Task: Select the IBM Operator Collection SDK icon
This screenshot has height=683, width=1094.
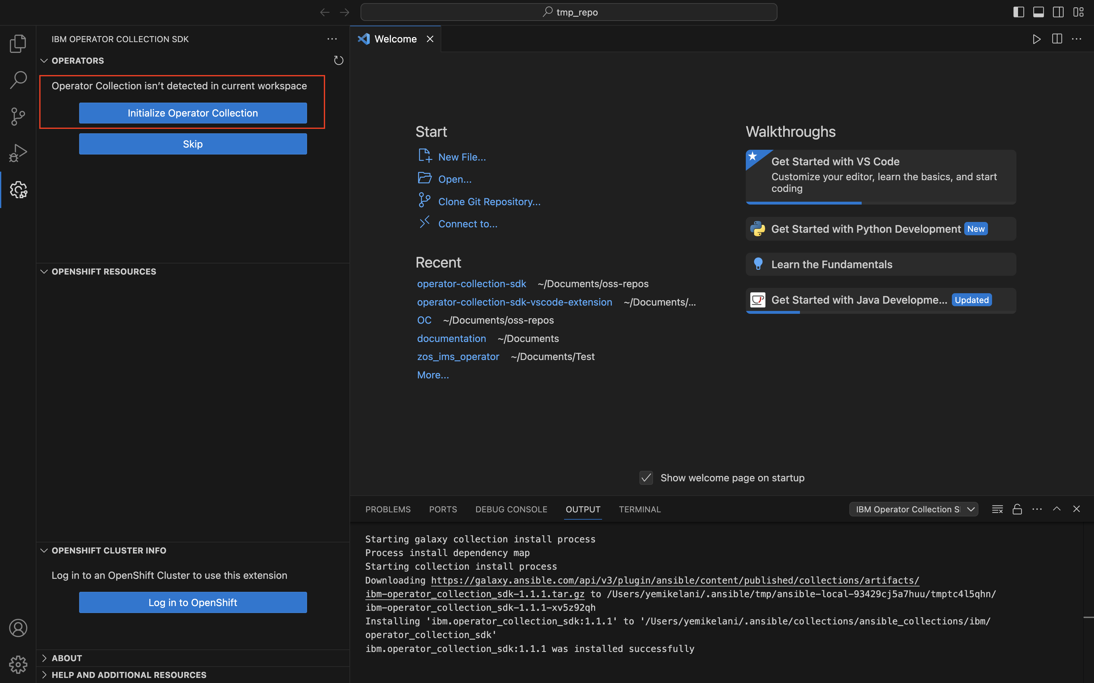Action: pyautogui.click(x=18, y=190)
